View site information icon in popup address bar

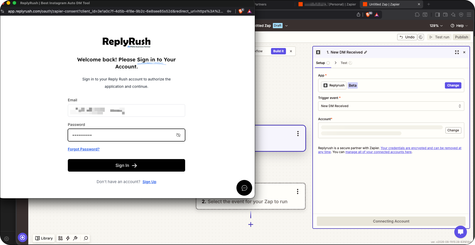[x=3, y=11]
